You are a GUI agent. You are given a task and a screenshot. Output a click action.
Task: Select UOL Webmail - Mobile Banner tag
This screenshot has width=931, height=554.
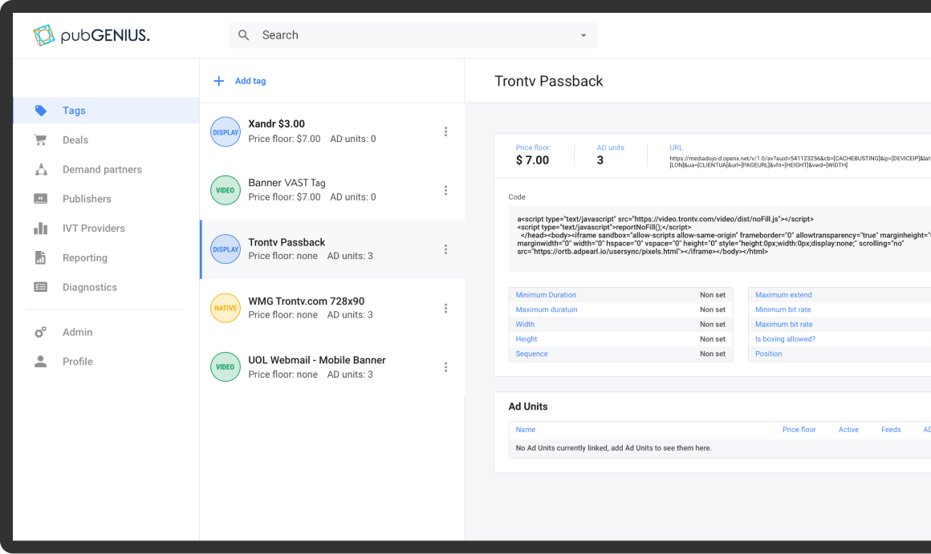pos(332,366)
